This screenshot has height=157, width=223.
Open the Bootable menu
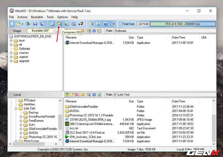(x=37, y=17)
